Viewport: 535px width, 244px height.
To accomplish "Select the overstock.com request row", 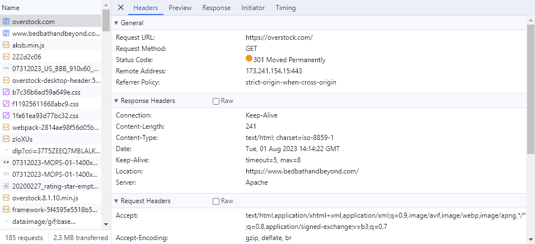I will coord(51,21).
